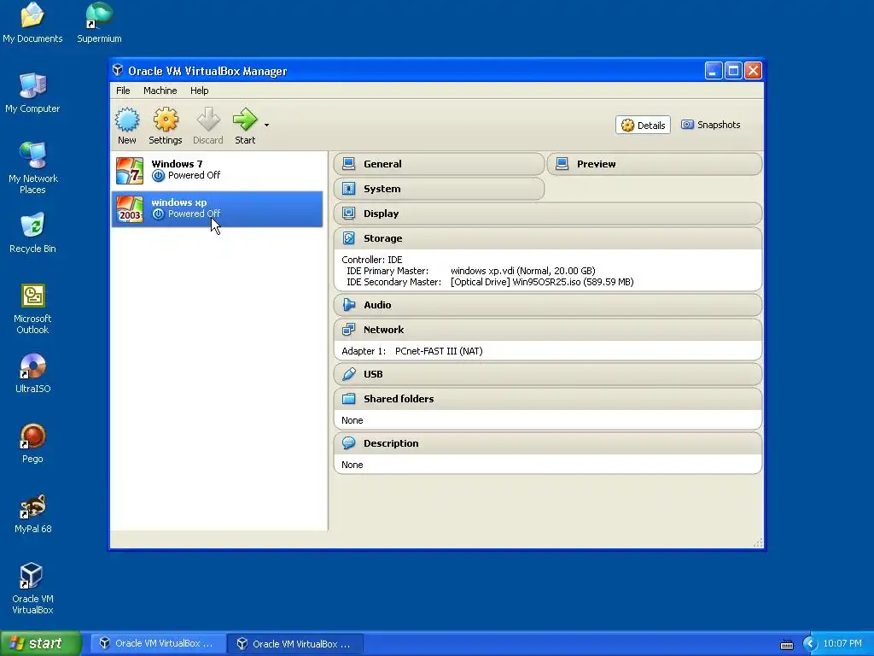Open Microsoft Outlook desktop icon
This screenshot has height=656, width=874.
32,309
